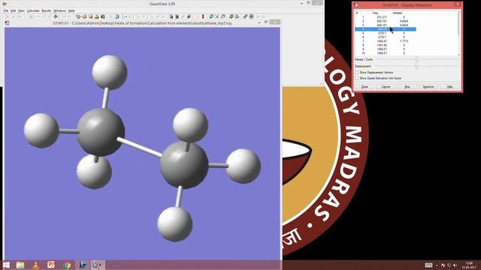
Task: Select vibration mode 6 in the list
Action: 386,37
